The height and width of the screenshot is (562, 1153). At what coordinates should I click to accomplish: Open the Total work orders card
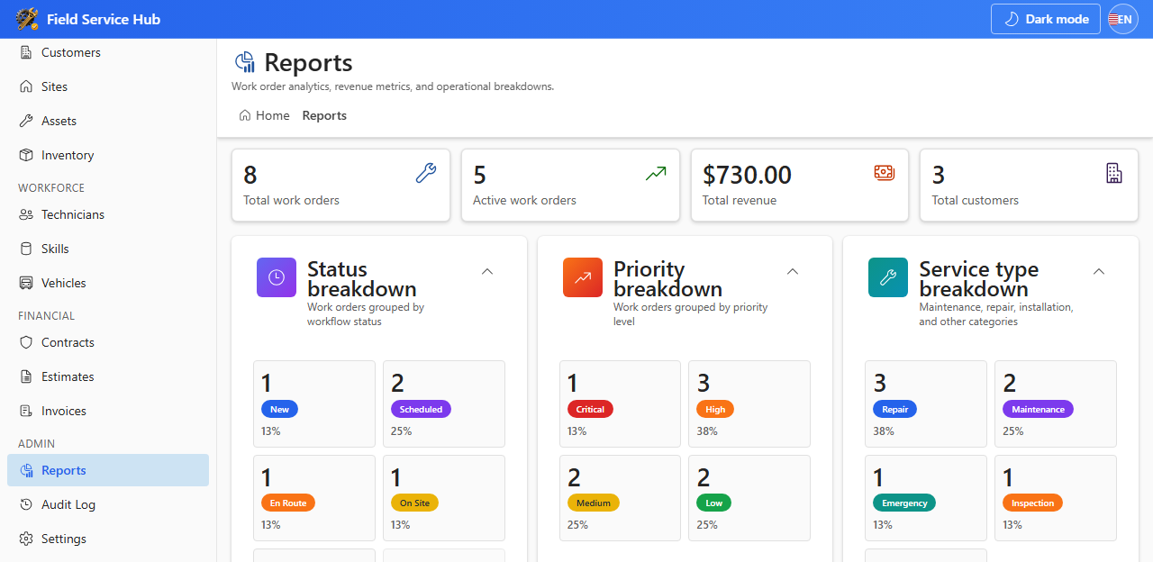coord(340,186)
